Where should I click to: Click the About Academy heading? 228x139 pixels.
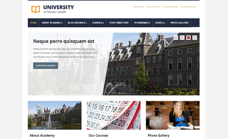tap(42, 135)
